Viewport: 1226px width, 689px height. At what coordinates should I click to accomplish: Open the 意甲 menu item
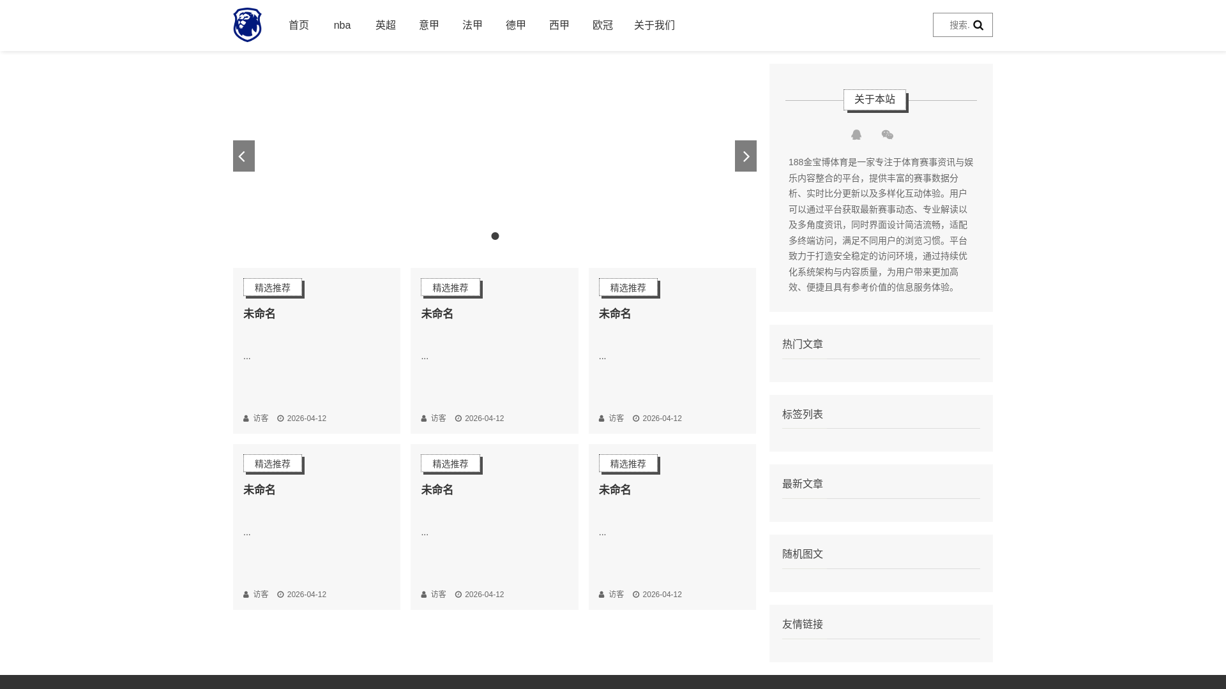429,26
